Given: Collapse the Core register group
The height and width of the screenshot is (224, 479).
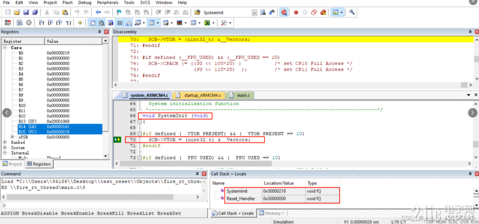Looking at the screenshot, I should point(5,47).
